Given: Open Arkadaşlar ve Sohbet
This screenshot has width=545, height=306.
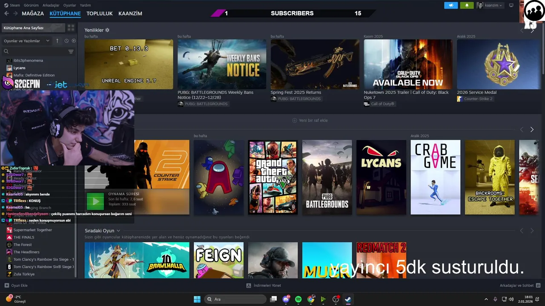Looking at the screenshot, I should pyautogui.click(x=520, y=286).
